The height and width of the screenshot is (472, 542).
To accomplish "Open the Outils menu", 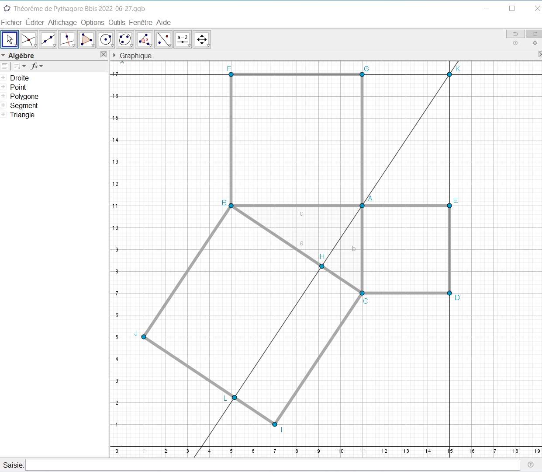I will 117,22.
